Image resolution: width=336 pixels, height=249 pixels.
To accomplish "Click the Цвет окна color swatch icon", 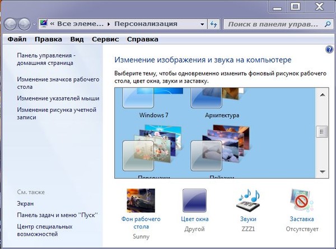I will (x=194, y=200).
